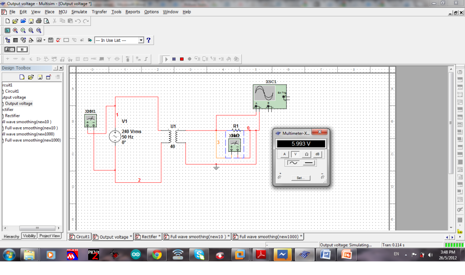Open the Full wave smoothing(new1000) sheet tab
465x275 pixels.
tap(268, 237)
